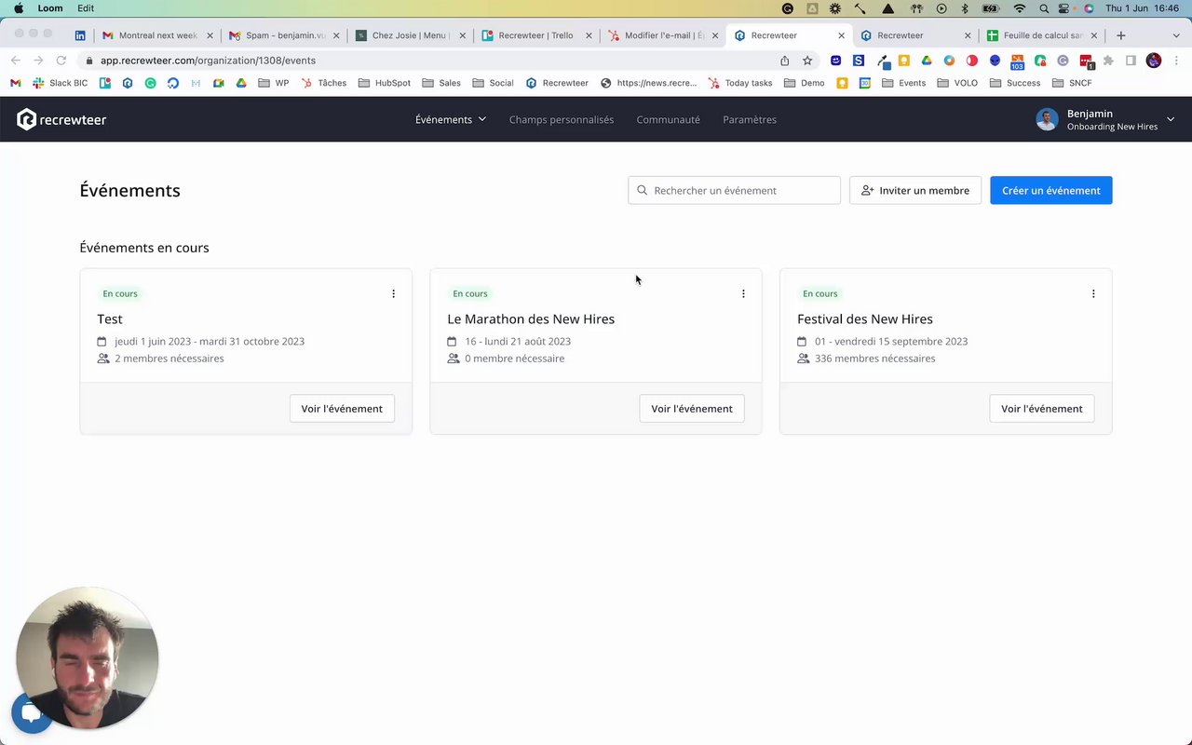The height and width of the screenshot is (745, 1192).
Task: Open Chrome's three-dot menu
Action: pyautogui.click(x=1176, y=61)
